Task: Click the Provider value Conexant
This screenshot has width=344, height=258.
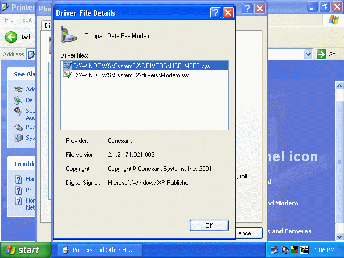Action: click(120, 141)
